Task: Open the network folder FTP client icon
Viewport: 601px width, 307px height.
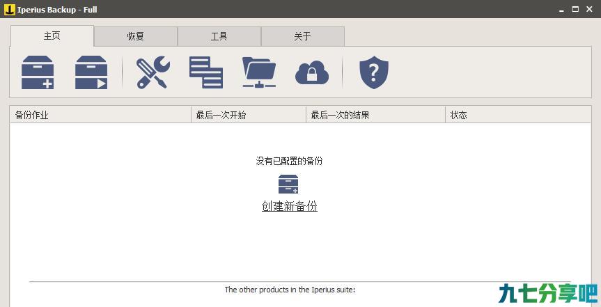Action: [259, 72]
